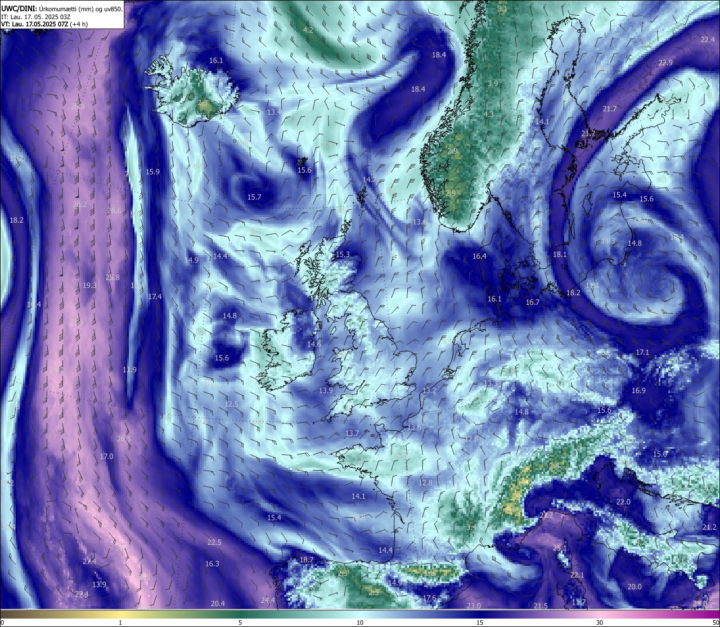Click the map value '16.9'
The width and height of the screenshot is (720, 627).
pyautogui.click(x=638, y=390)
